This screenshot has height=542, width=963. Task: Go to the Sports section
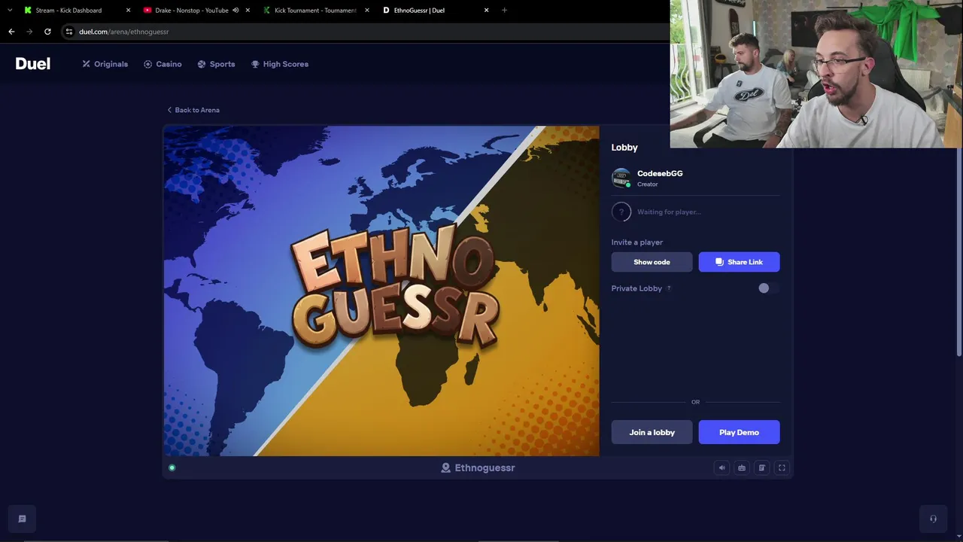[x=216, y=64]
